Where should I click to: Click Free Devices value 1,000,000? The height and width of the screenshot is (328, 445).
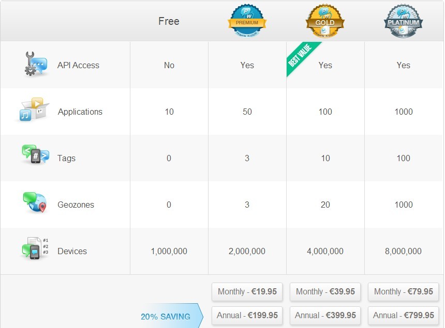[169, 251]
